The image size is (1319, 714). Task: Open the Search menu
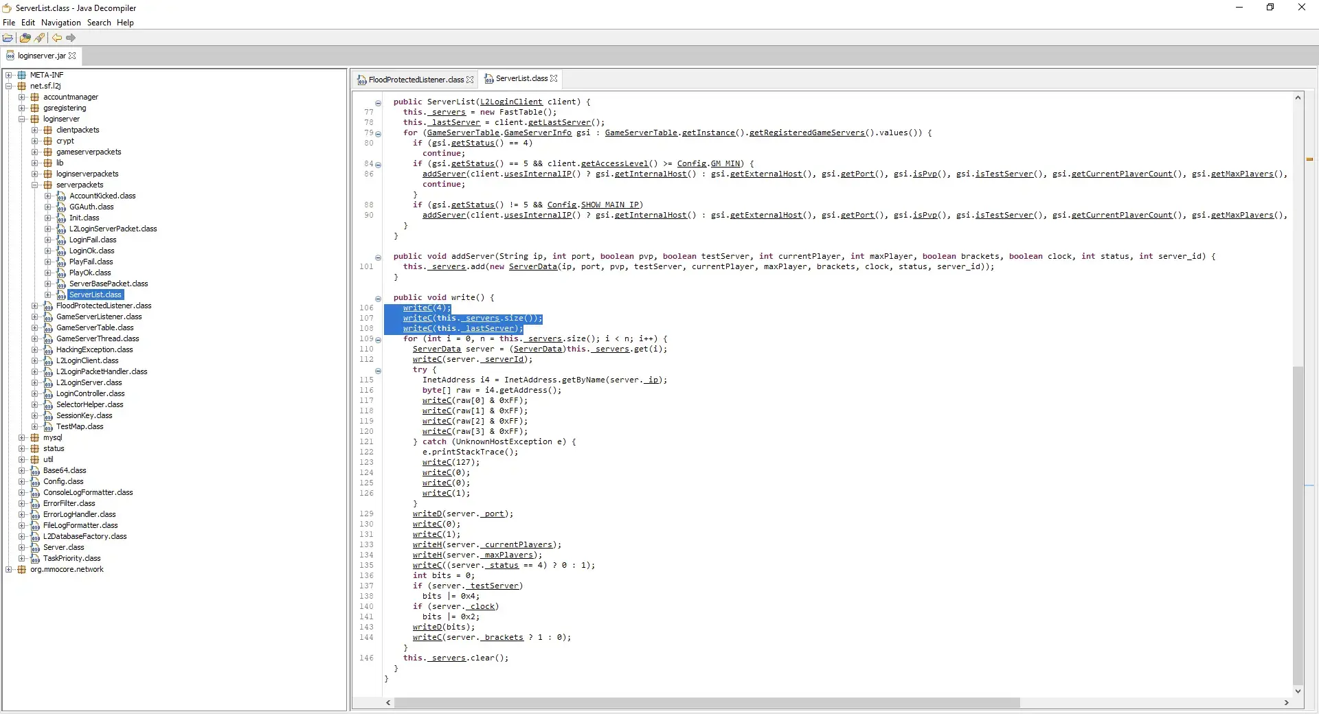coord(99,23)
